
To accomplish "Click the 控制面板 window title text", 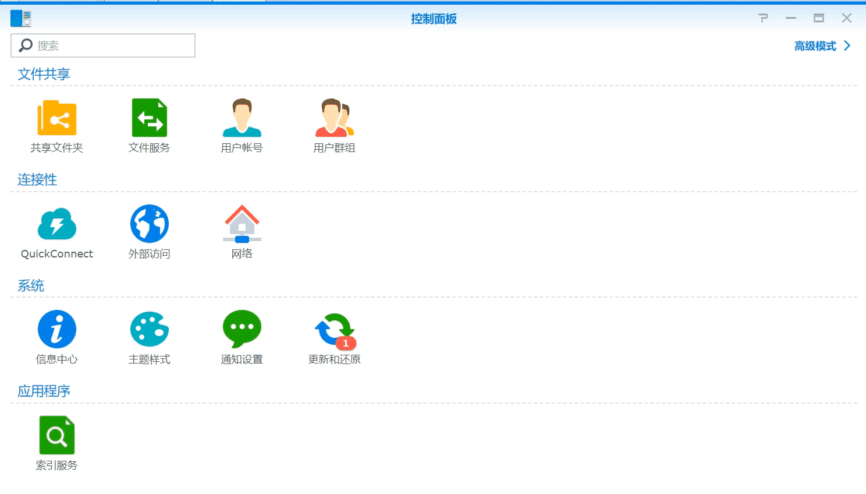I will pyautogui.click(x=434, y=19).
